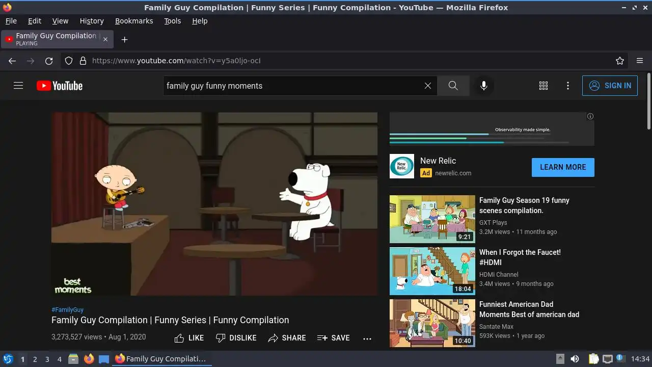Click the #FamilyGuy hashtag link
Viewport: 652px width, 367px height.
[67, 309]
